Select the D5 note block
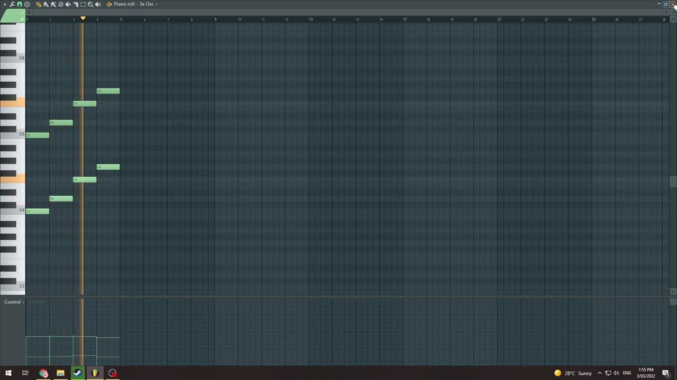The image size is (677, 380). click(61, 123)
